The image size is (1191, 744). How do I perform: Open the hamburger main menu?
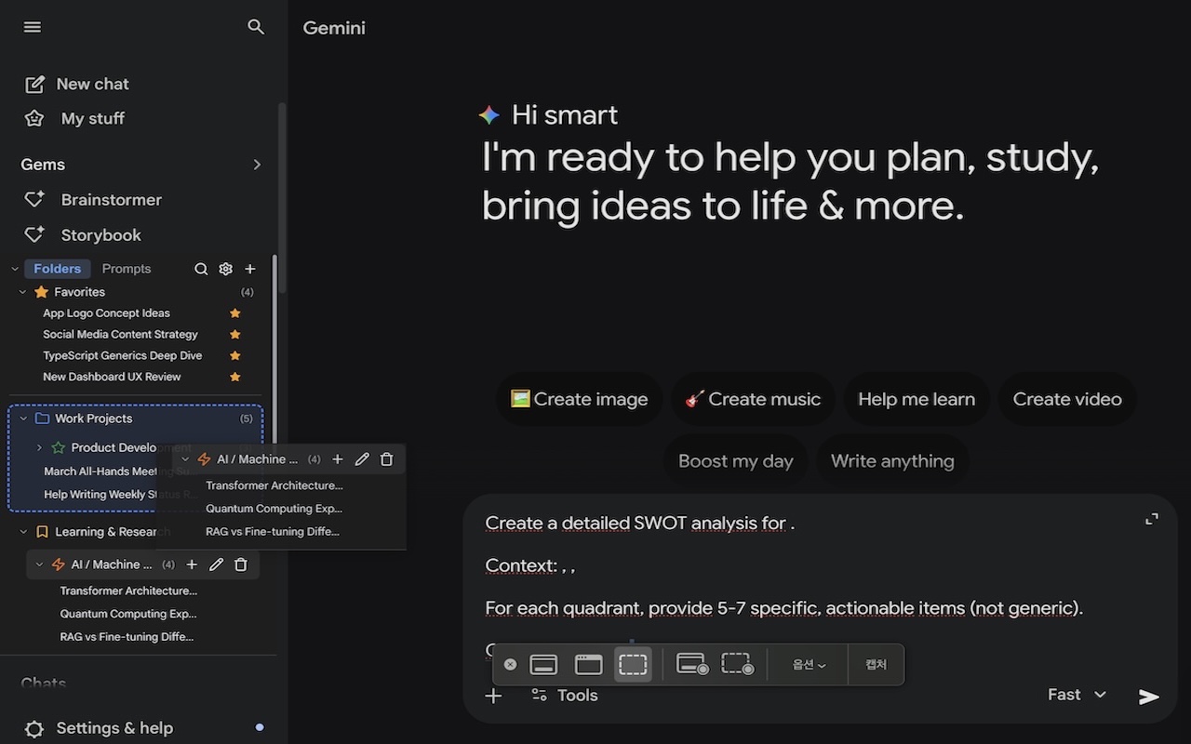(x=33, y=27)
